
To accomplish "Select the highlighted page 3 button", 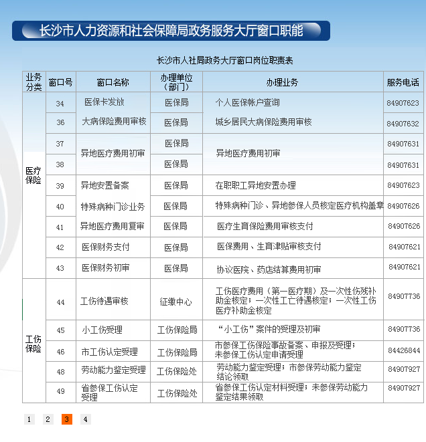I will [66, 419].
